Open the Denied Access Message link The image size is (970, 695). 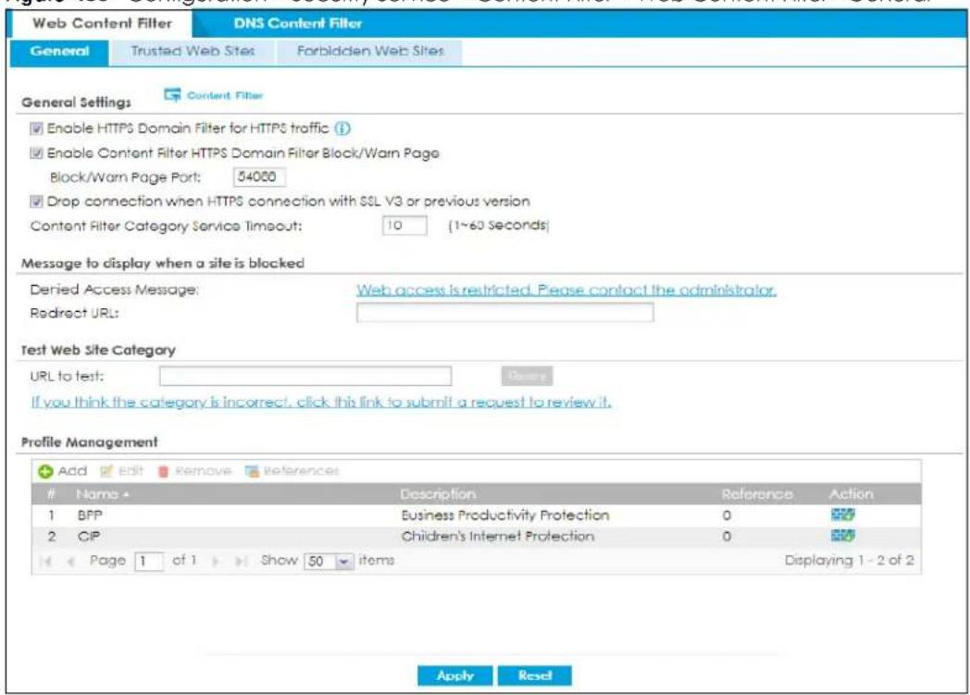[566, 290]
